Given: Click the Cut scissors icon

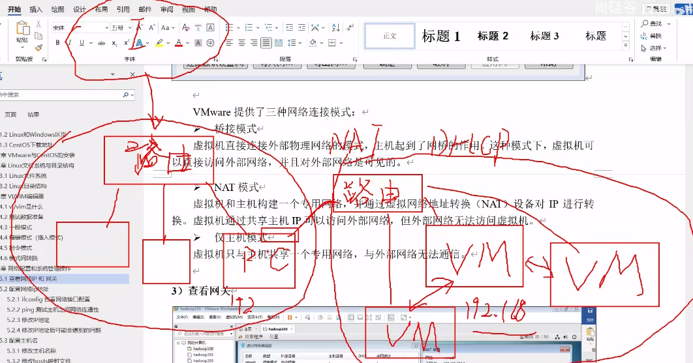Looking at the screenshot, I should point(38,24).
